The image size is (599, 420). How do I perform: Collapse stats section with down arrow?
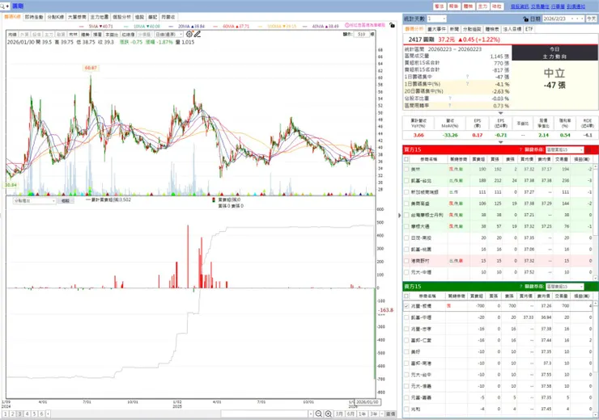point(500,113)
